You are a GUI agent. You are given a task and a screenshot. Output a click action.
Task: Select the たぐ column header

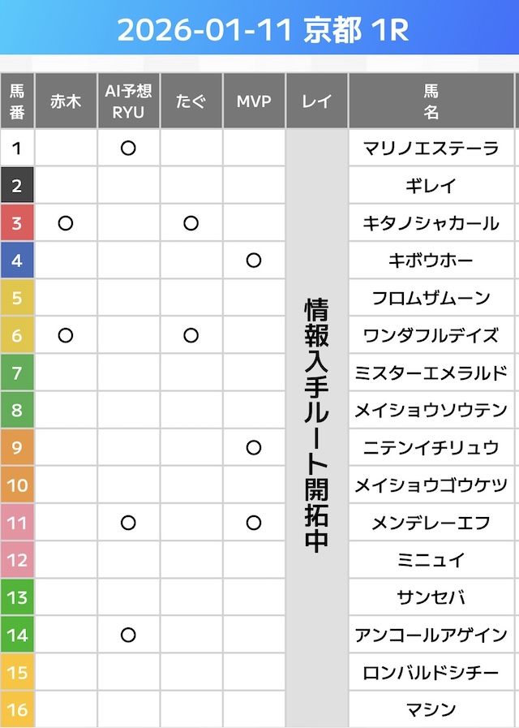tap(191, 101)
